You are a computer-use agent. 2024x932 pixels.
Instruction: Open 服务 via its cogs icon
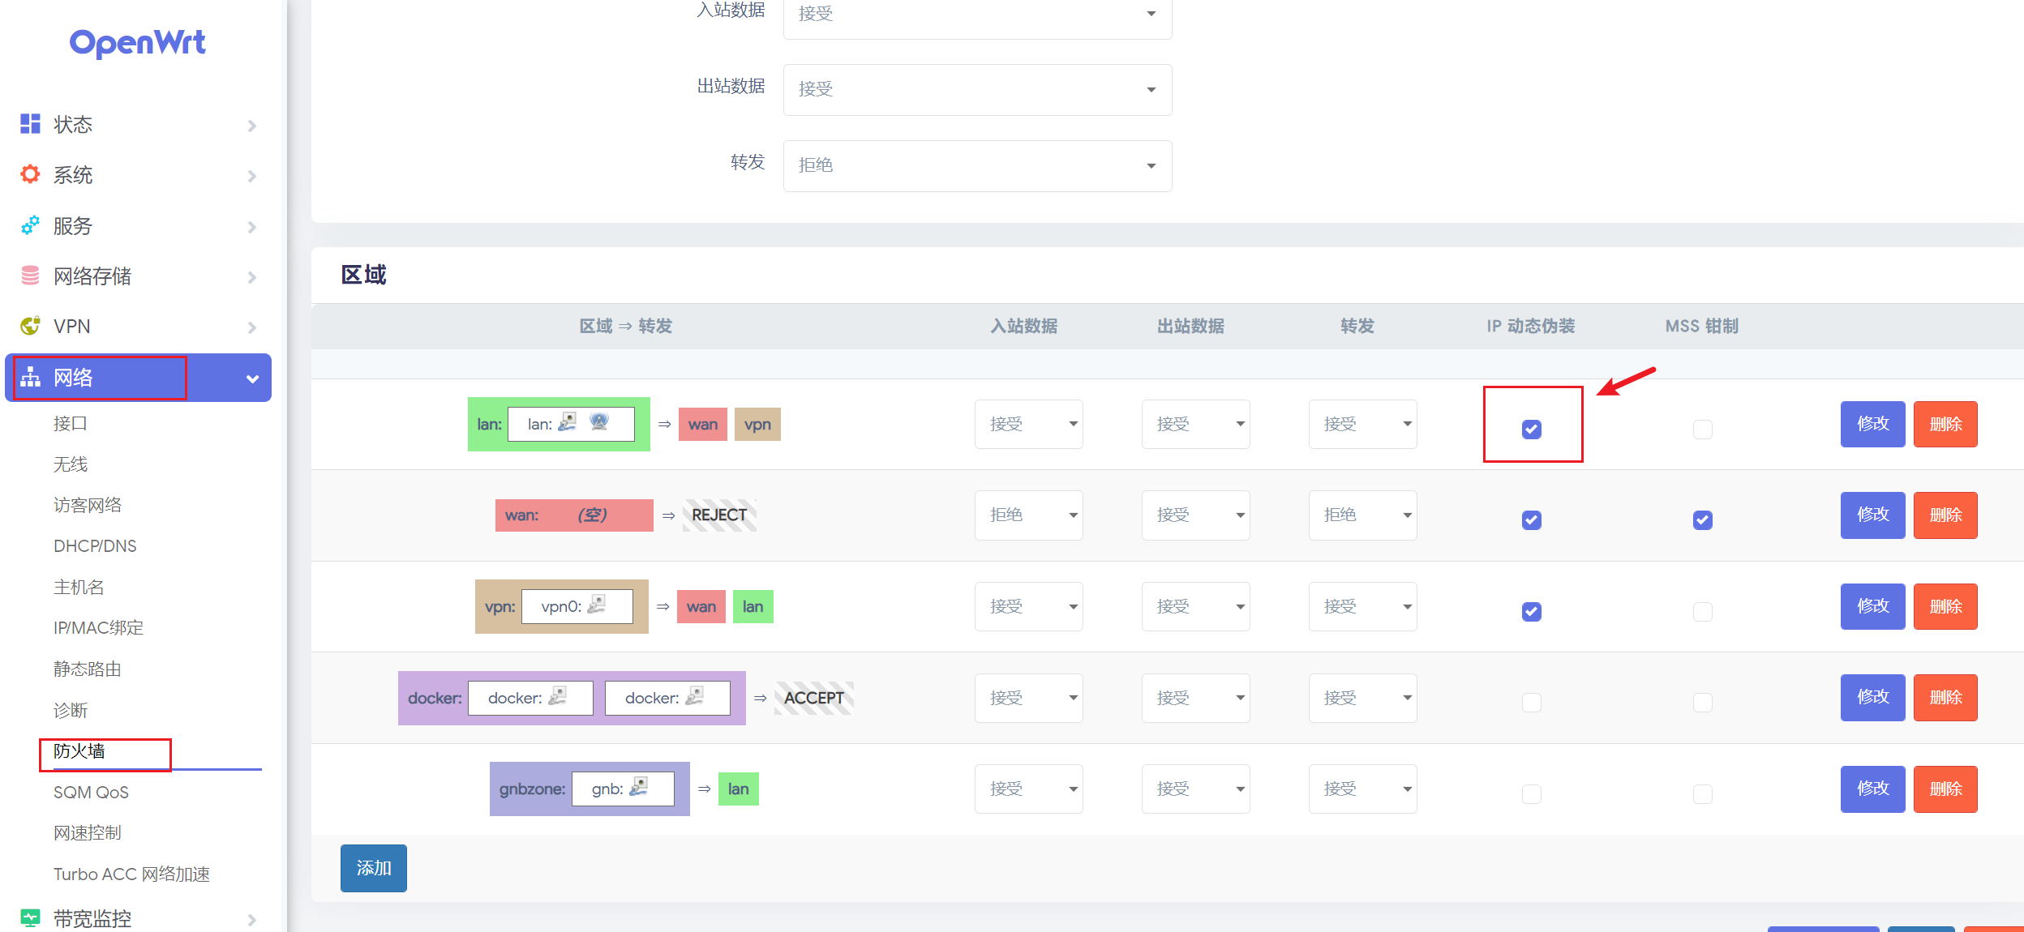click(29, 225)
